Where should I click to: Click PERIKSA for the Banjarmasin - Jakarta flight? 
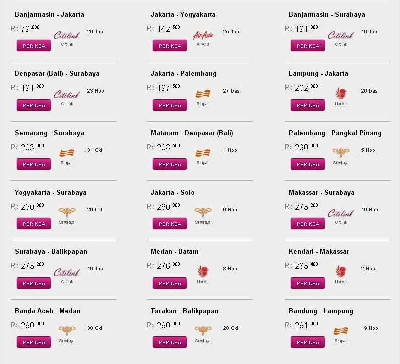[34, 46]
